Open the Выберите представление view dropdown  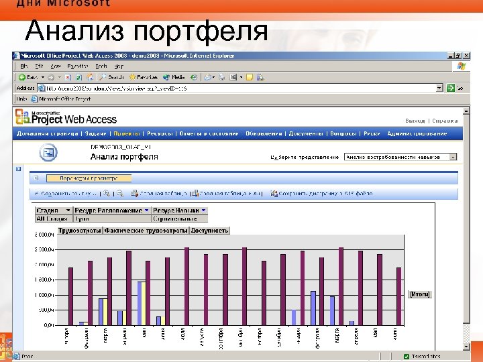click(x=453, y=157)
